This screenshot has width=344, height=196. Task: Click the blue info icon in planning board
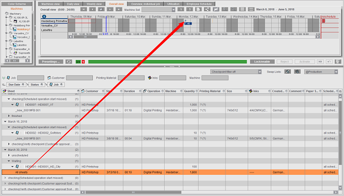tap(44, 17)
